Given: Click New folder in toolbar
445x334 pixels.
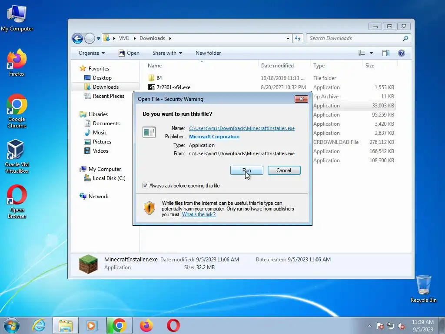Looking at the screenshot, I should [208, 53].
